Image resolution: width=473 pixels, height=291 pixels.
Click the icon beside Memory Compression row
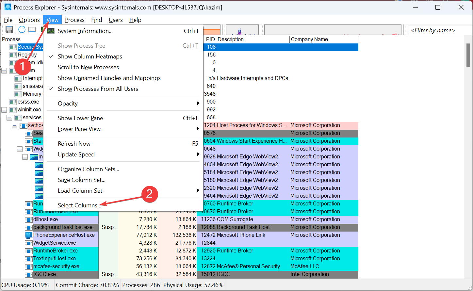(18, 94)
